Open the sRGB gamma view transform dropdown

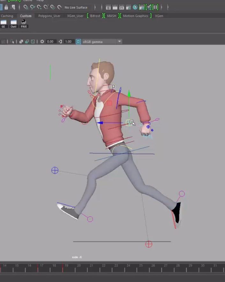pos(102,42)
